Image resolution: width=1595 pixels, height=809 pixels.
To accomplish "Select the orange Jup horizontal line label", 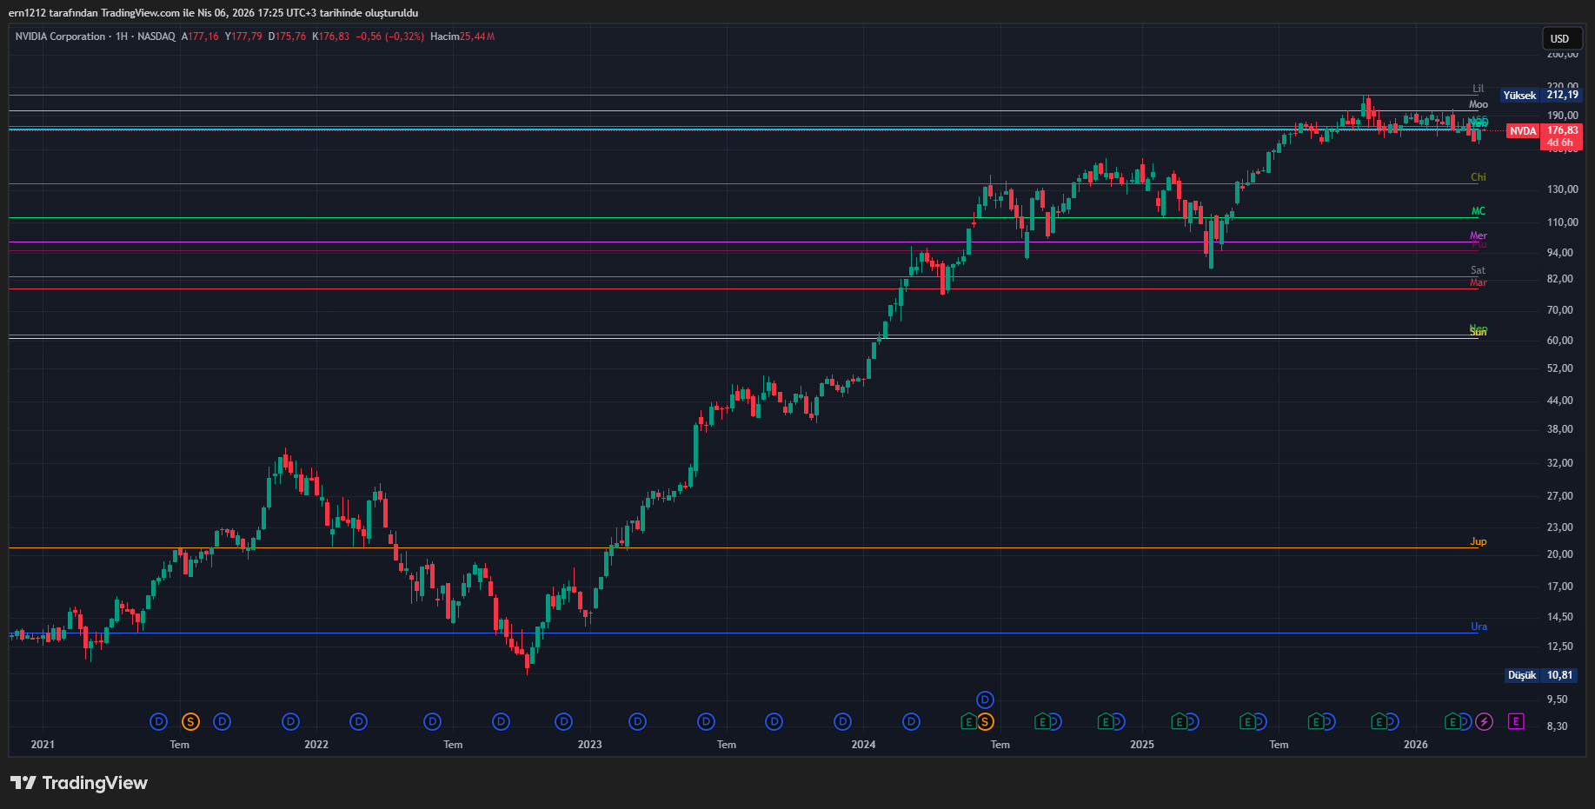I will click(x=1478, y=541).
